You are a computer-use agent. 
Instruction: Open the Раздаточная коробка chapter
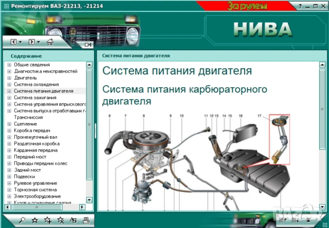(x=36, y=143)
